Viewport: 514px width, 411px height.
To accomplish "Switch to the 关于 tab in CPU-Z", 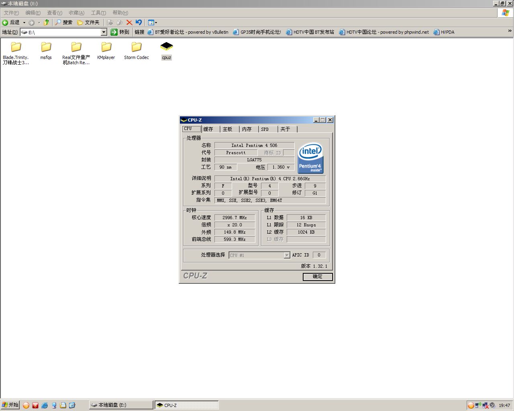I will pos(288,129).
